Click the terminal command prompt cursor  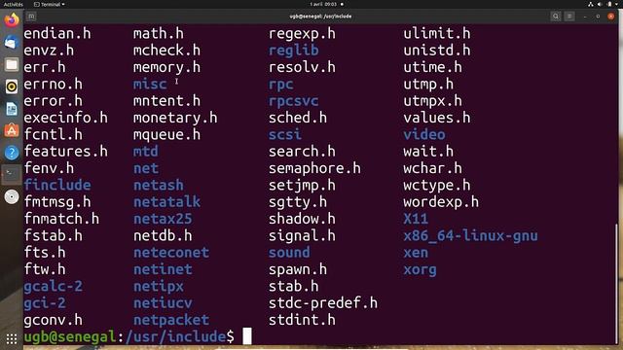pos(247,336)
